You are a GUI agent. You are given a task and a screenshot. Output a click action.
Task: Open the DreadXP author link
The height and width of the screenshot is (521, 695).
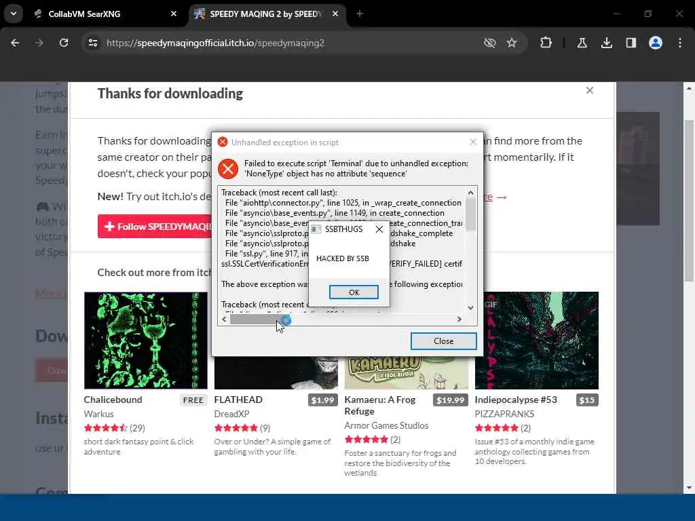click(232, 414)
